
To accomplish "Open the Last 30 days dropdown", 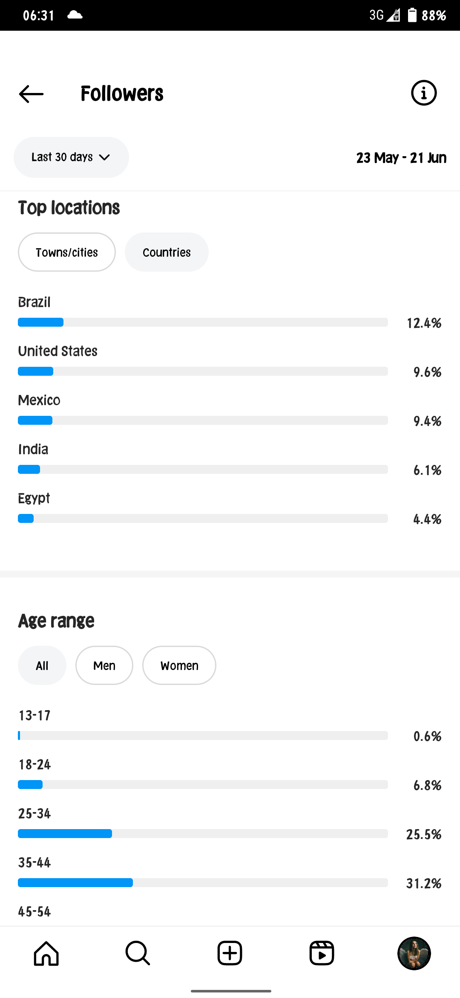I will pos(71,157).
